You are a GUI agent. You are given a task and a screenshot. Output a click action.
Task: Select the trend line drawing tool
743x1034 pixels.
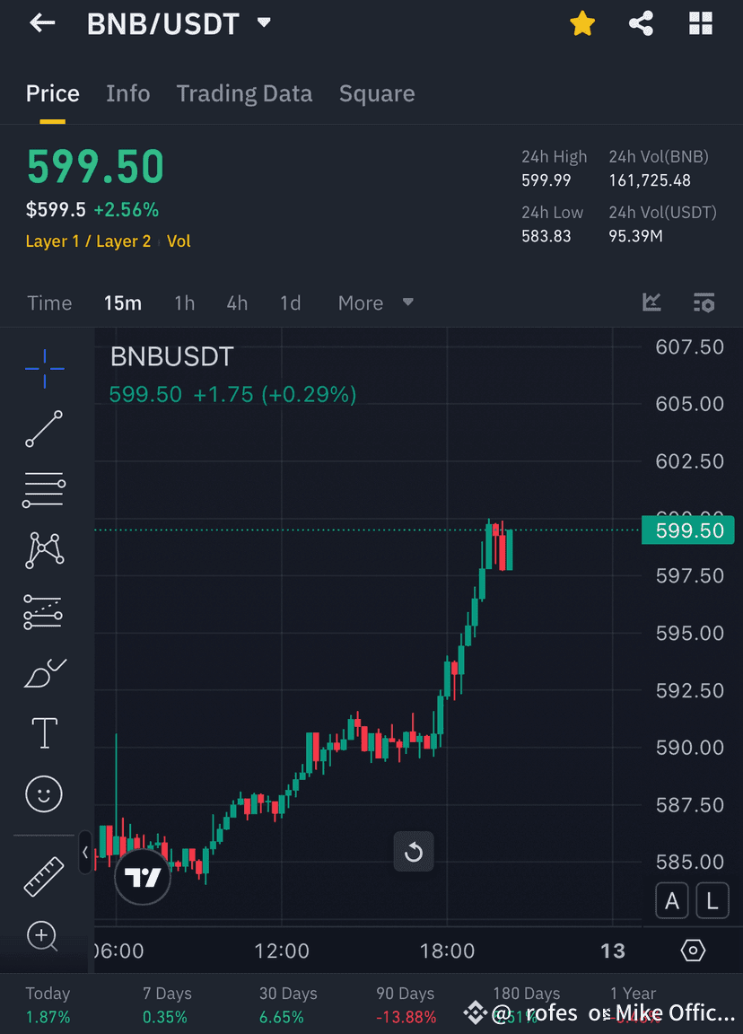tap(43, 429)
